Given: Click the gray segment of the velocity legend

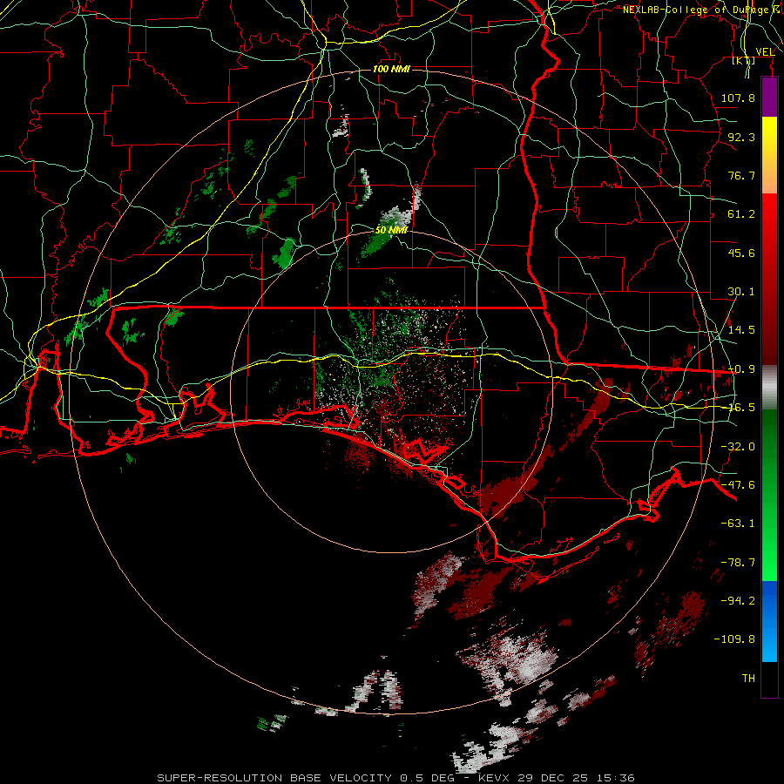Looking at the screenshot, I should click(769, 388).
